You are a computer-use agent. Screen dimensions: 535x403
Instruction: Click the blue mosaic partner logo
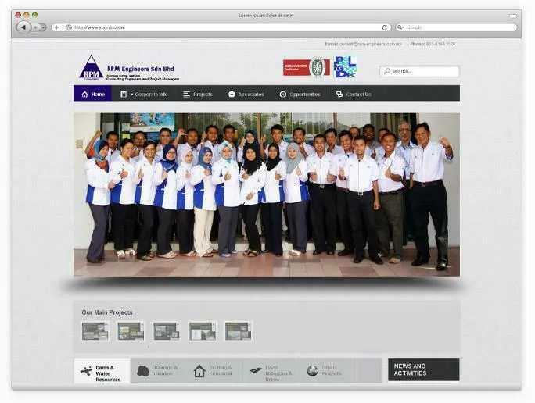(x=345, y=66)
